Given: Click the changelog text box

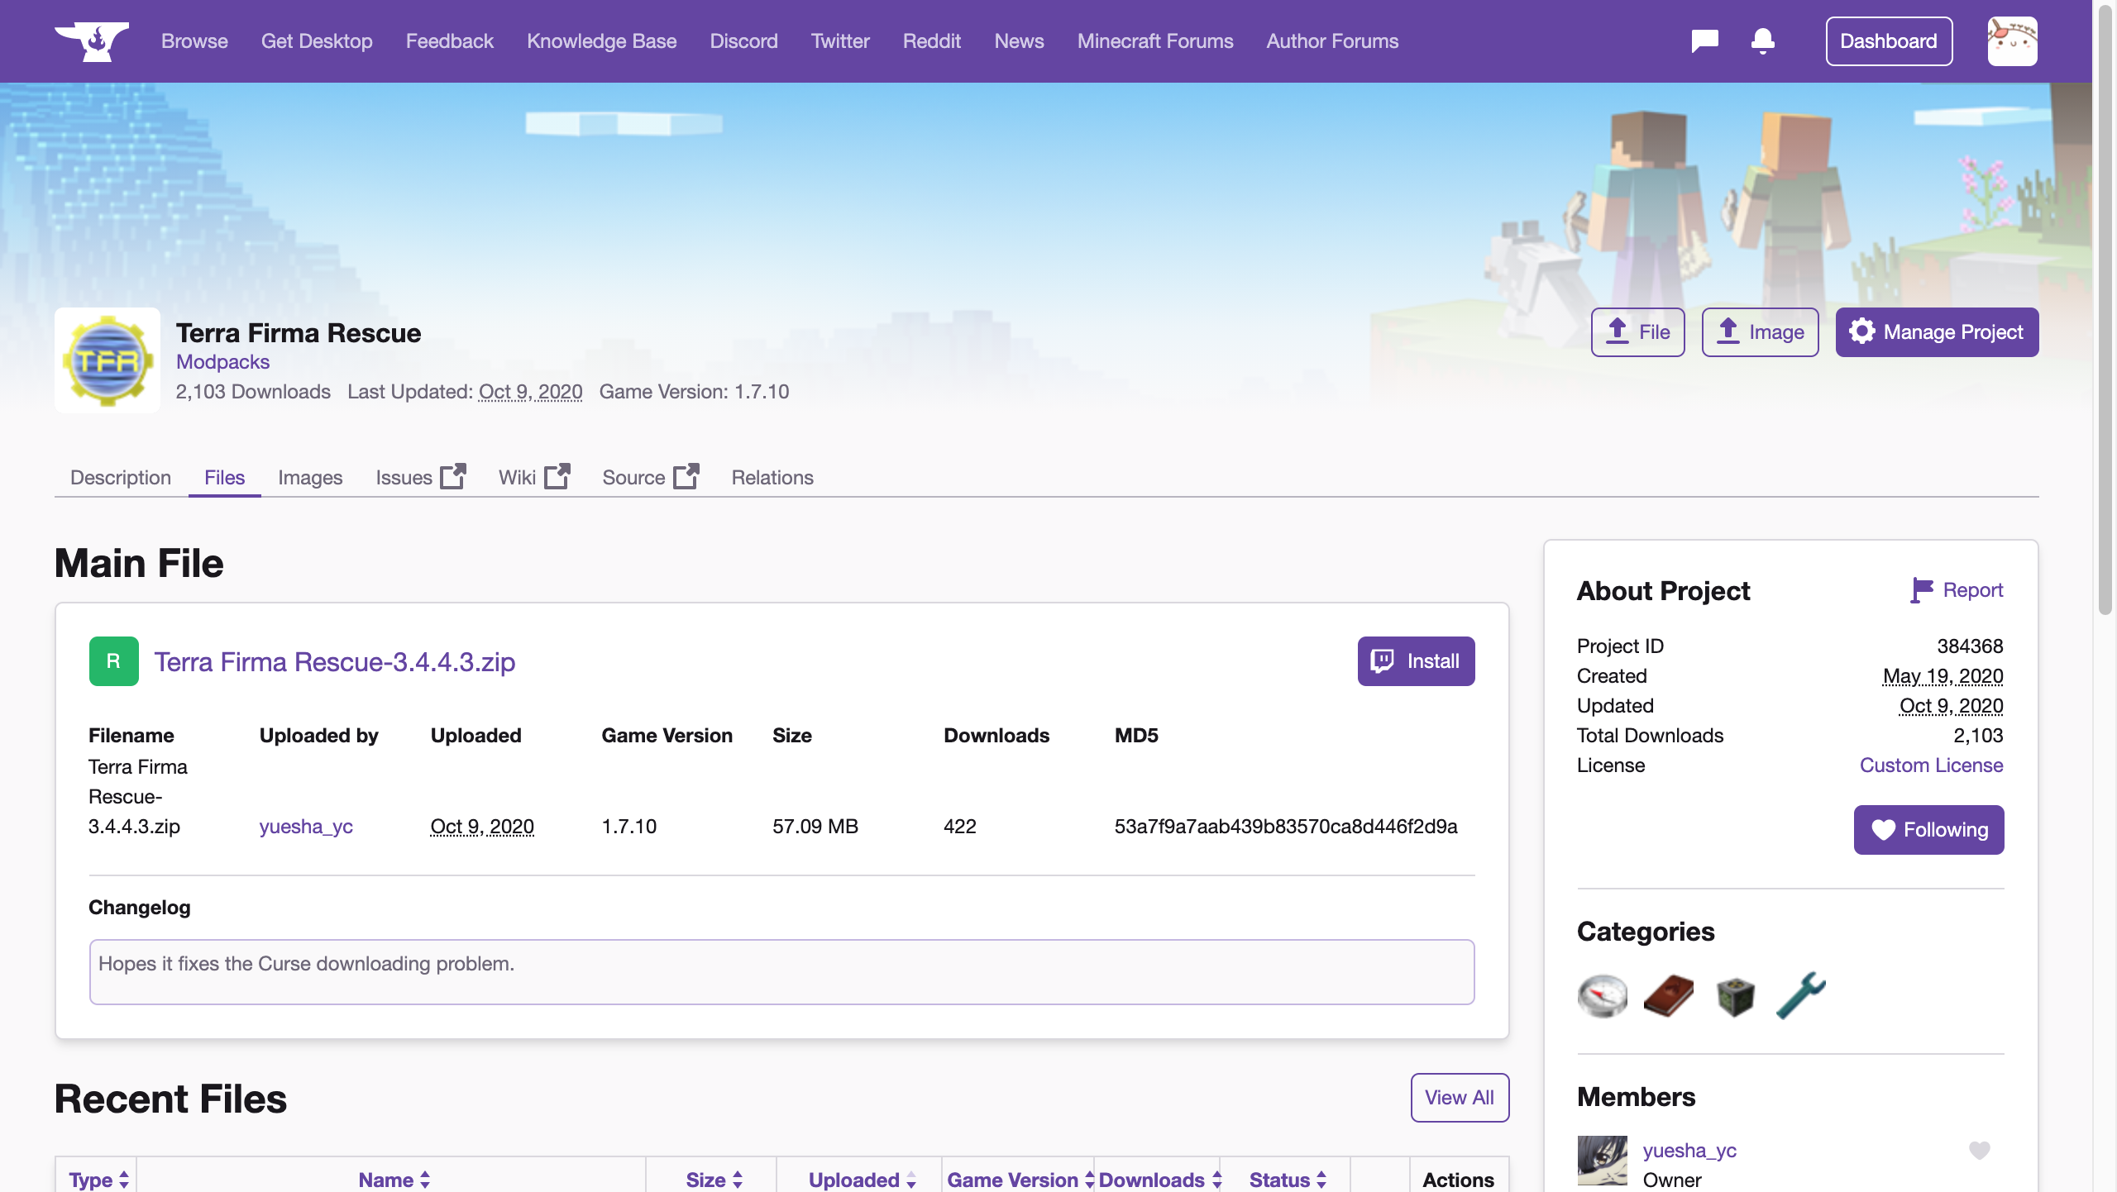Looking at the screenshot, I should (781, 972).
